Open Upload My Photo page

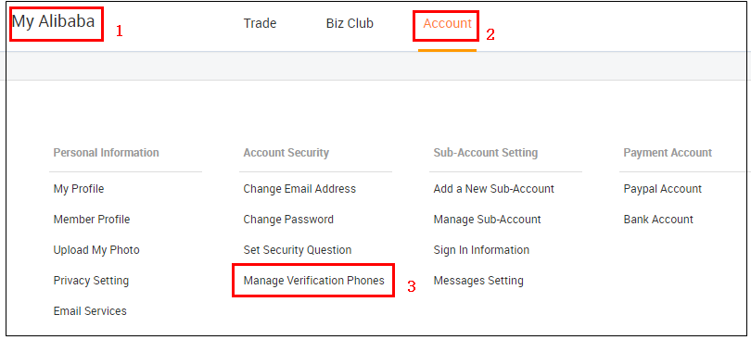coord(96,250)
